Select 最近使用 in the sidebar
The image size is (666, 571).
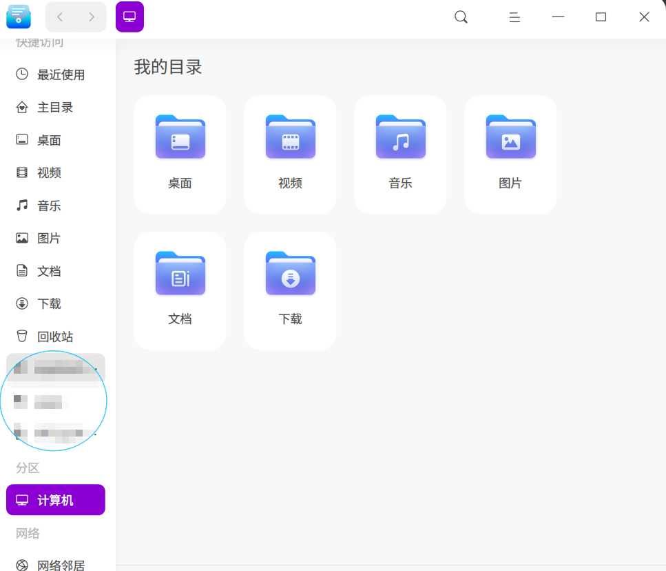tap(56, 75)
